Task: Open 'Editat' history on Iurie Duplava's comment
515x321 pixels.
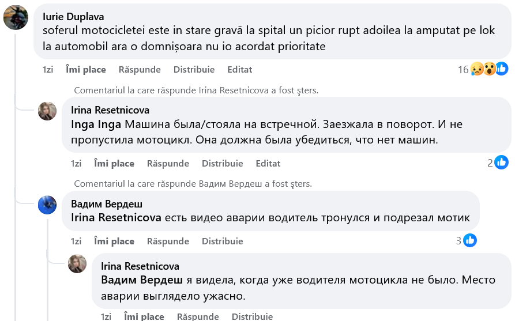Action: click(239, 69)
